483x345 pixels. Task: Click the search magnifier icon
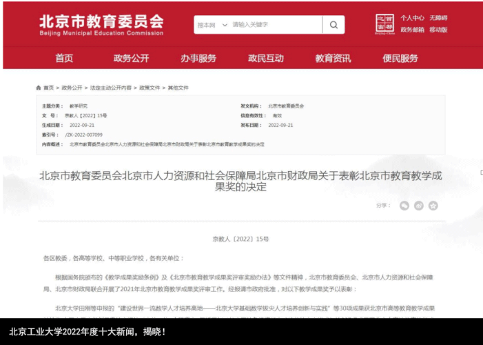[x=333, y=25]
